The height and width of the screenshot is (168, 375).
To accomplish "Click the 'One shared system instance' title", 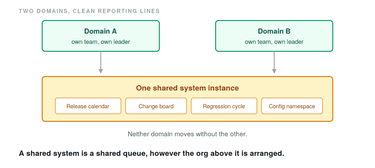I will click(187, 88).
